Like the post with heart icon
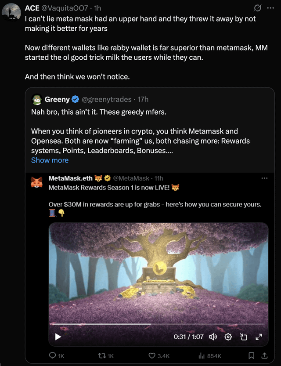 pyautogui.click(x=152, y=355)
